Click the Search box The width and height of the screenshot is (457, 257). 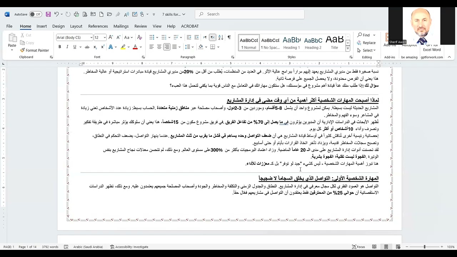coord(250,14)
